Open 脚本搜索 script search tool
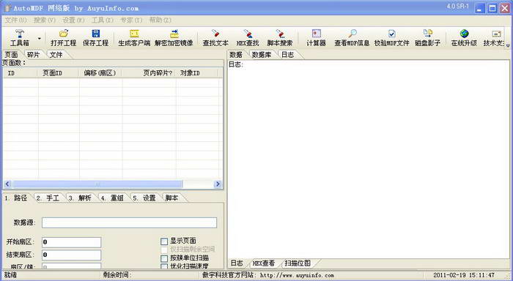Viewport: 513px width, 281px height. point(280,37)
